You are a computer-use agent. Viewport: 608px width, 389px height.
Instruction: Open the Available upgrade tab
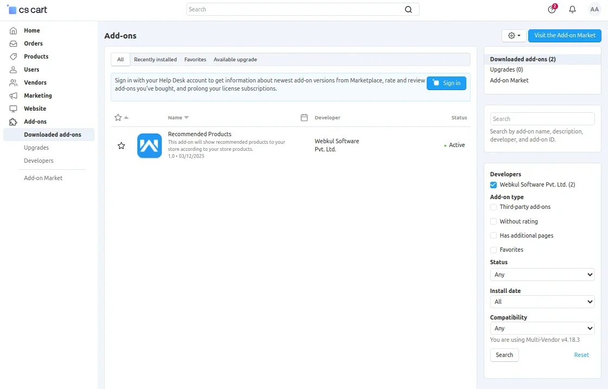coord(235,59)
